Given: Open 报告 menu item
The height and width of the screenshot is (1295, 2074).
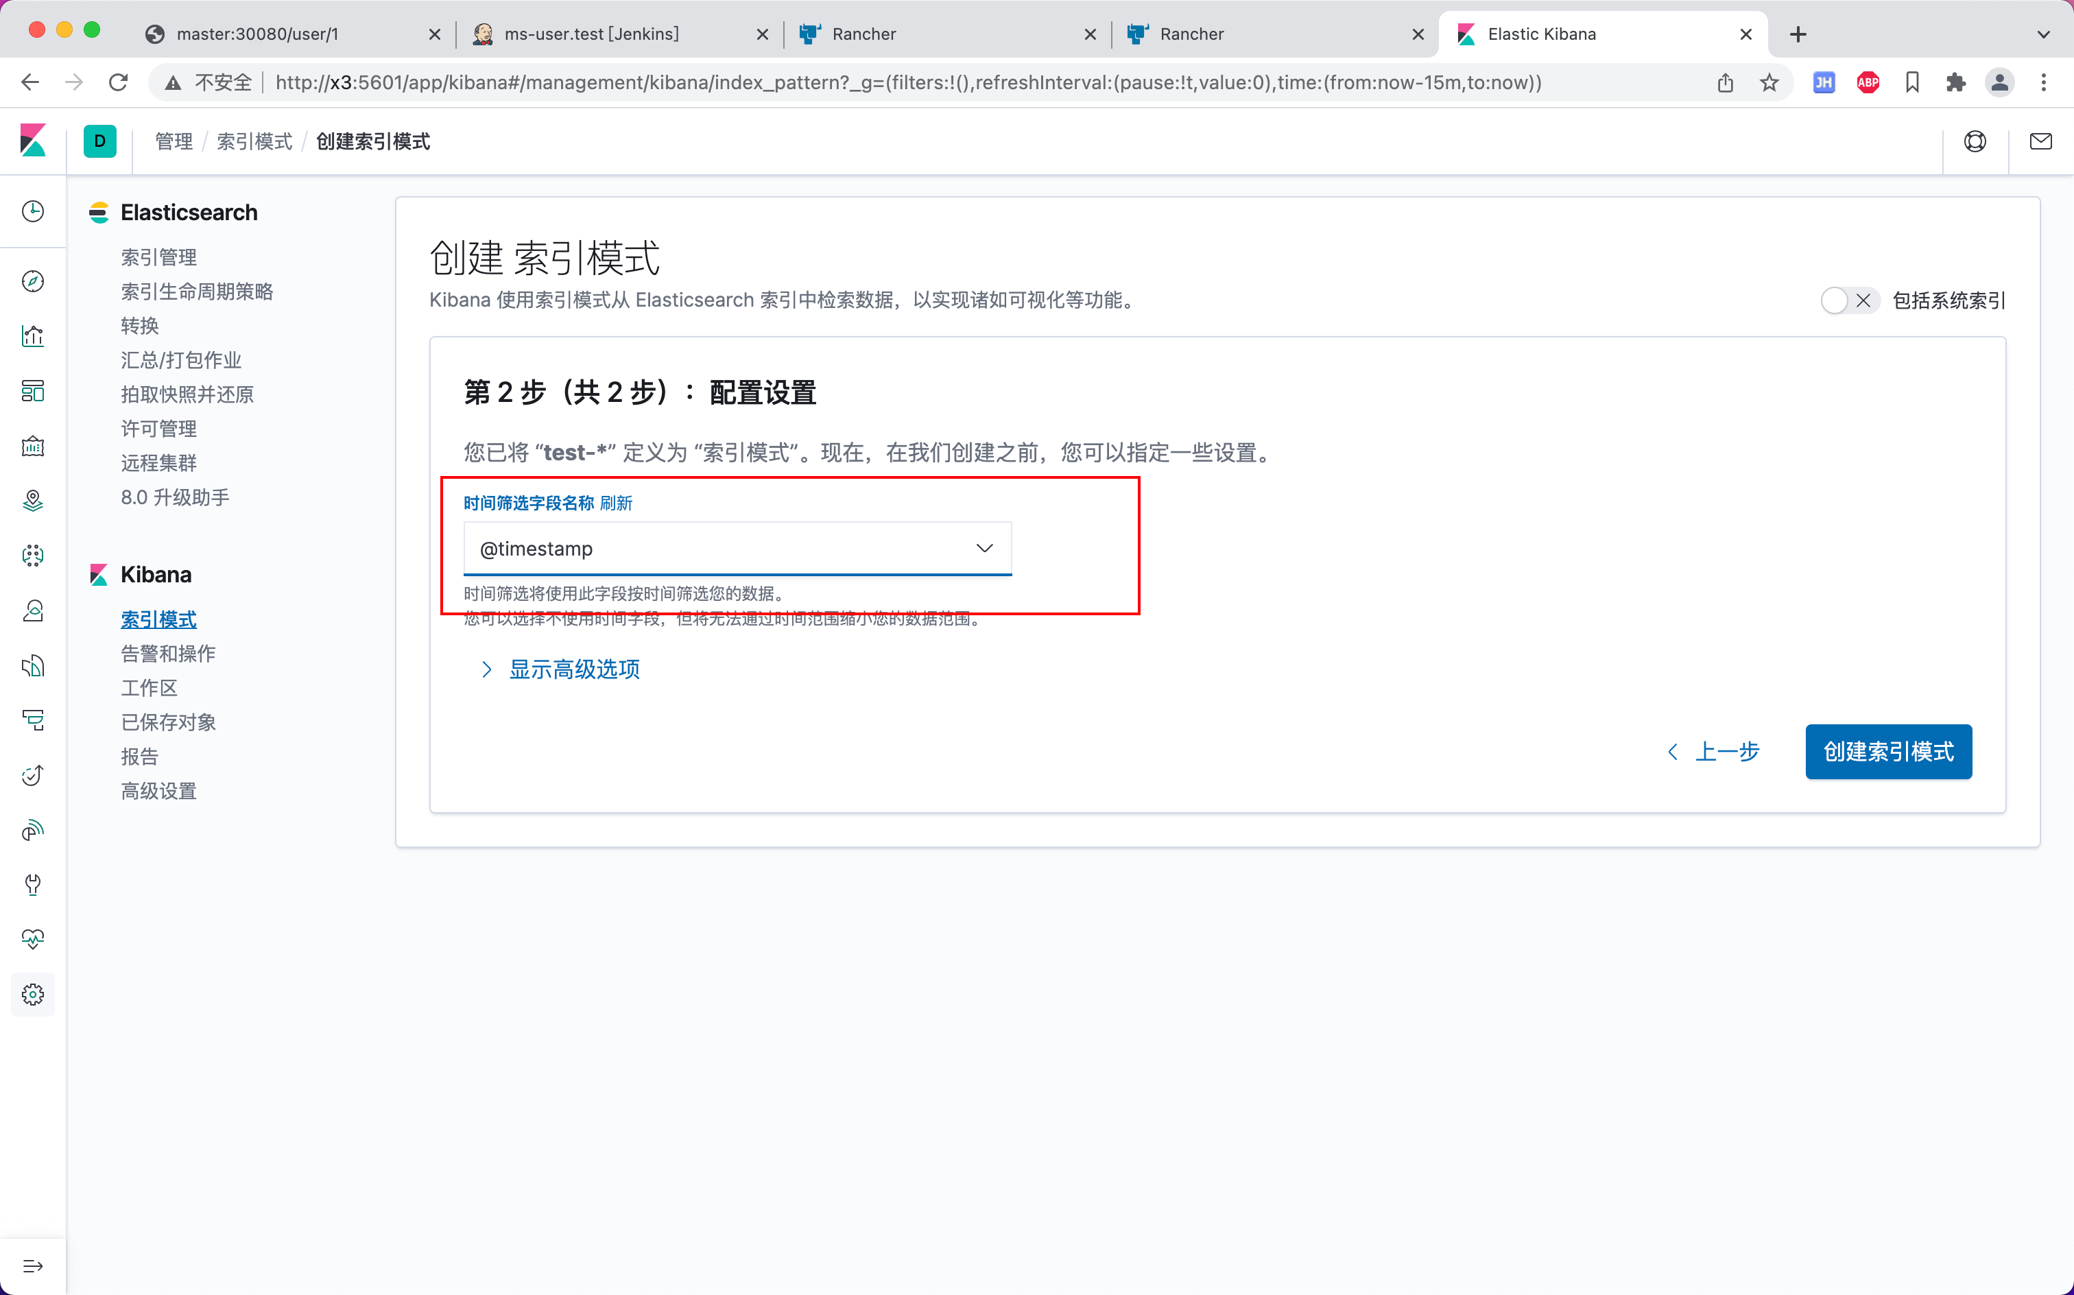Looking at the screenshot, I should tap(140, 757).
